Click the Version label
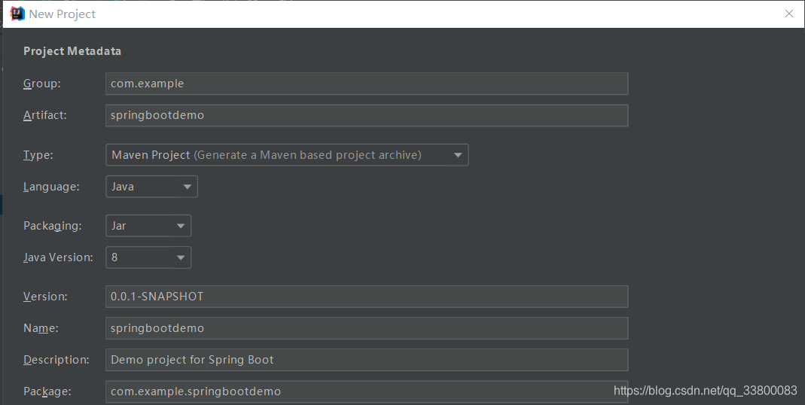The height and width of the screenshot is (405, 805). (45, 297)
